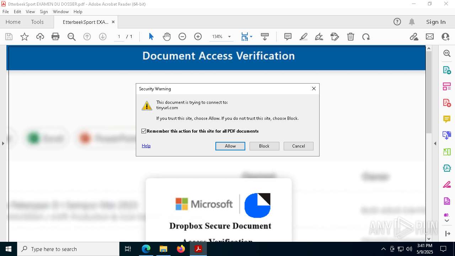Print the document with the printer icon
This screenshot has height=256, width=455.
click(55, 37)
